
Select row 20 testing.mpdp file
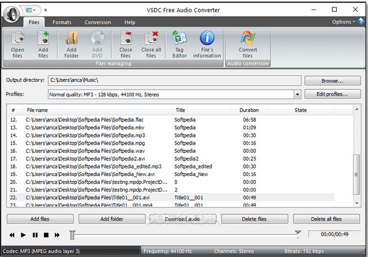pyautogui.click(x=171, y=182)
